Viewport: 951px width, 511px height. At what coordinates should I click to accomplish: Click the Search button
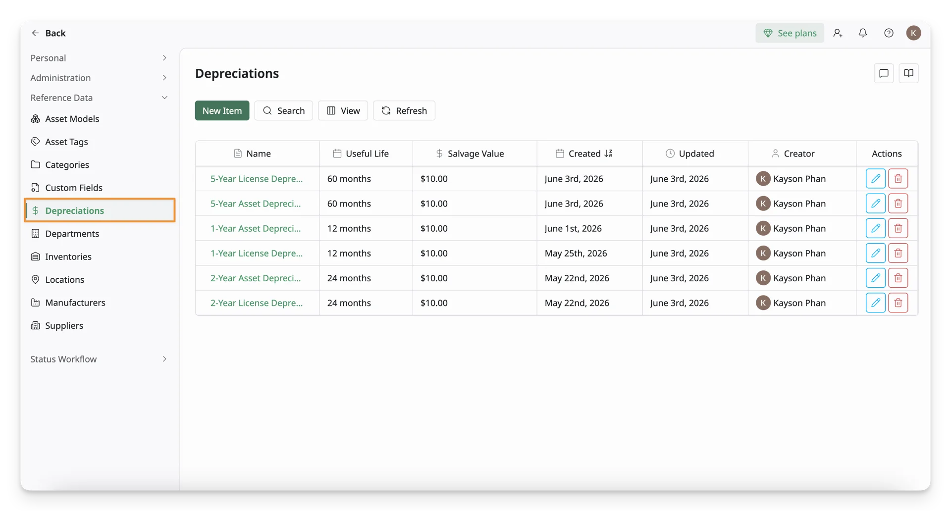(x=283, y=110)
